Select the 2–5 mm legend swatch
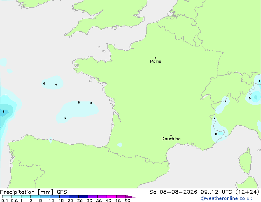The width and height of the screenshot is (261, 202). [35, 197]
